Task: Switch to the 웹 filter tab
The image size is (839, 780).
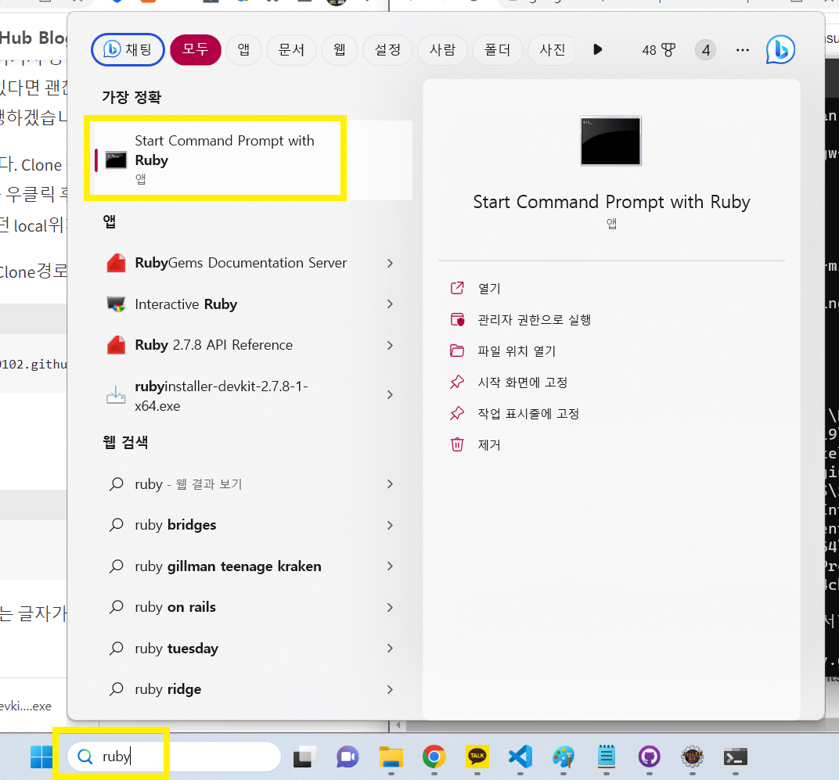Action: pyautogui.click(x=339, y=50)
